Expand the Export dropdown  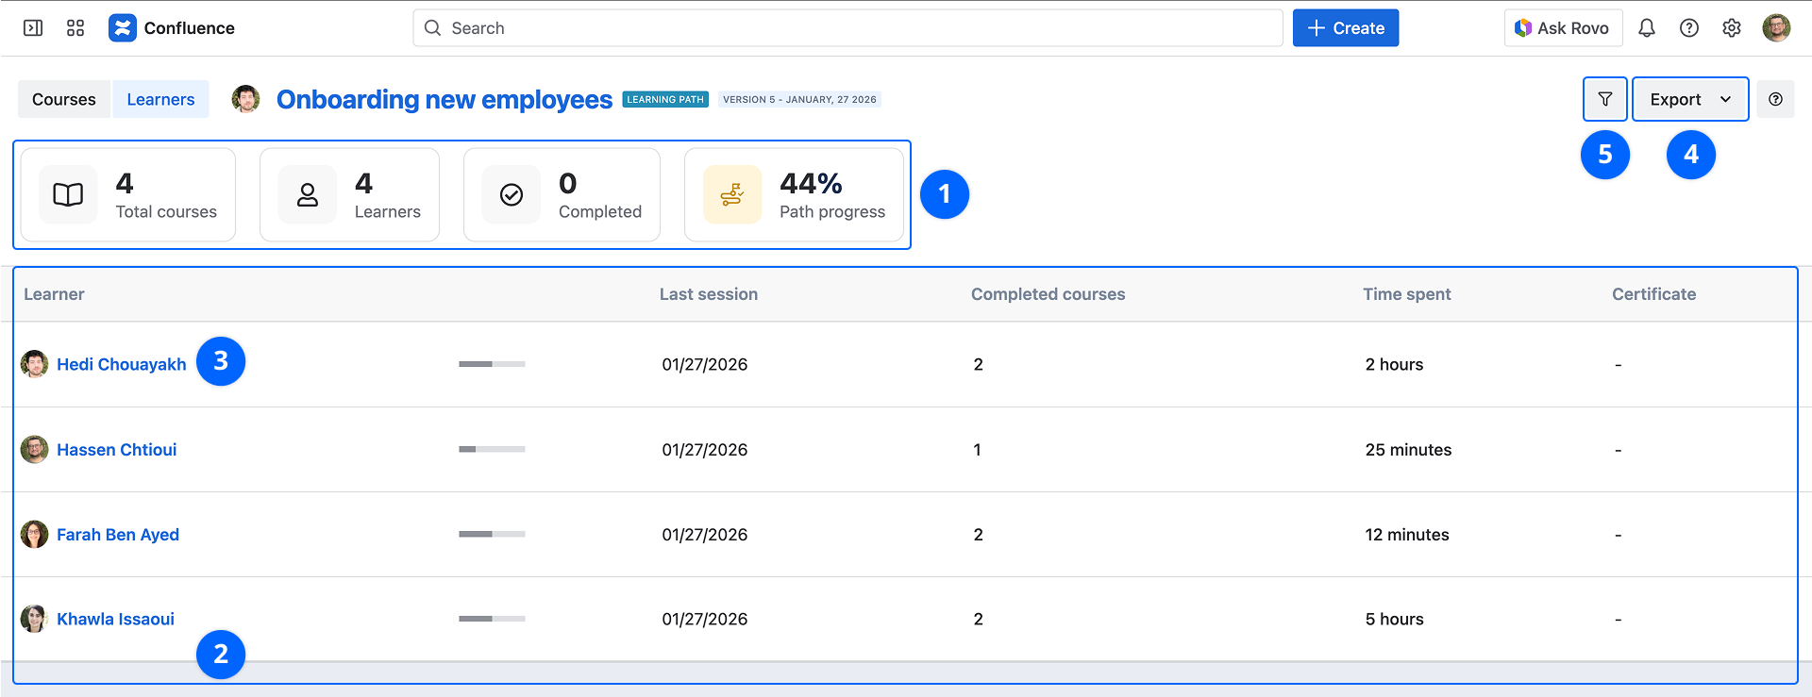(1689, 99)
